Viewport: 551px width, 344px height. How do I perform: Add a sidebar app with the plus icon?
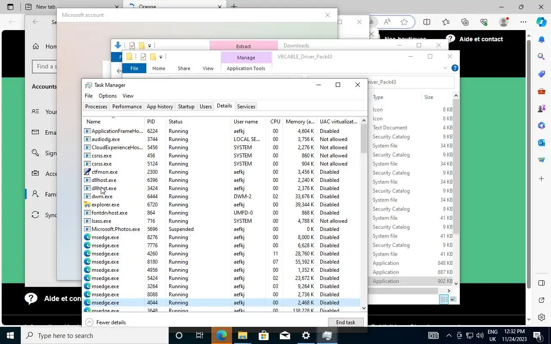[x=542, y=178]
